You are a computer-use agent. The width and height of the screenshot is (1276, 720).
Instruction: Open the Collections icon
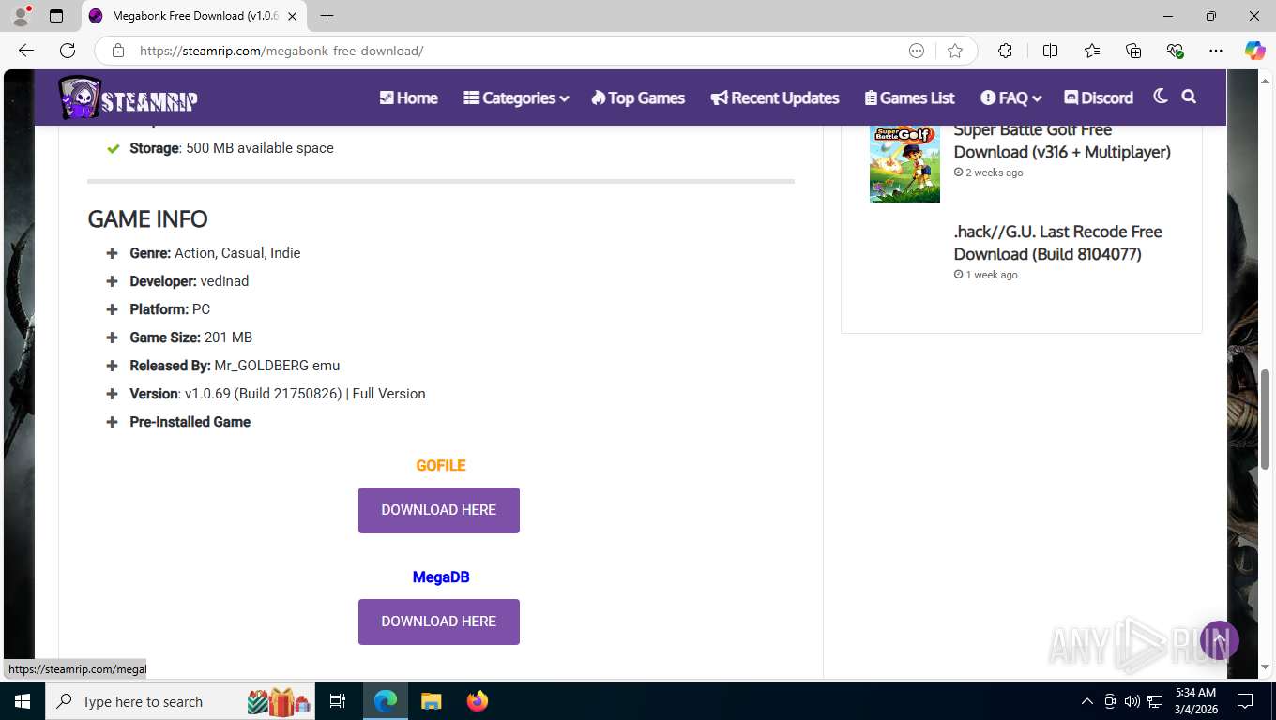pyautogui.click(x=1133, y=51)
